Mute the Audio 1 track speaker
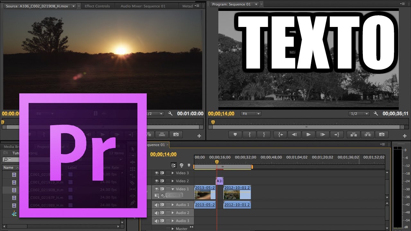The width and height of the screenshot is (411, 231). (157, 205)
